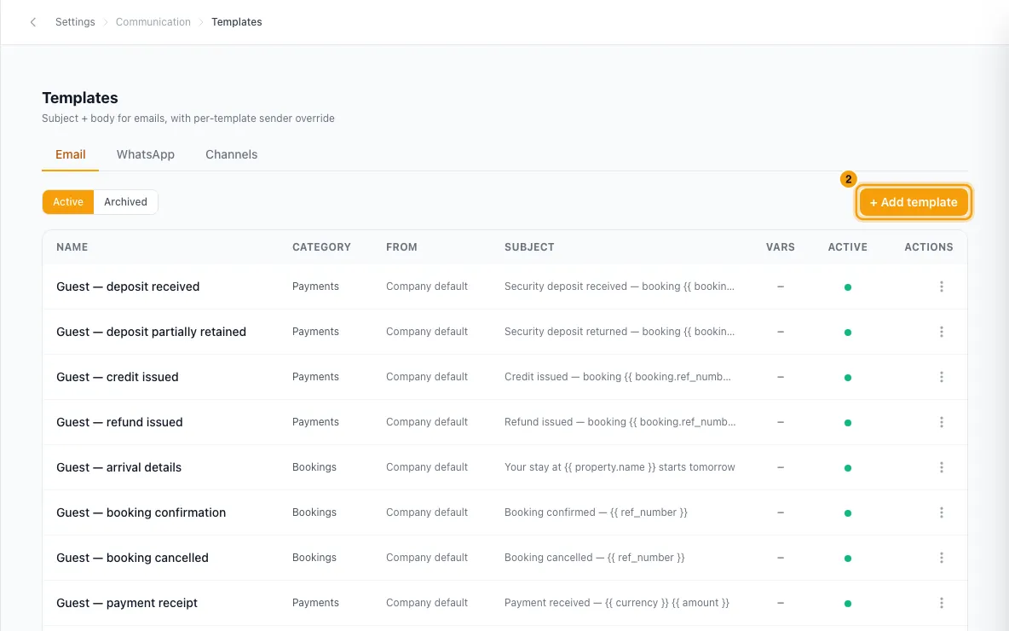Click the VARS column header
This screenshot has height=631, width=1009.
tap(780, 247)
